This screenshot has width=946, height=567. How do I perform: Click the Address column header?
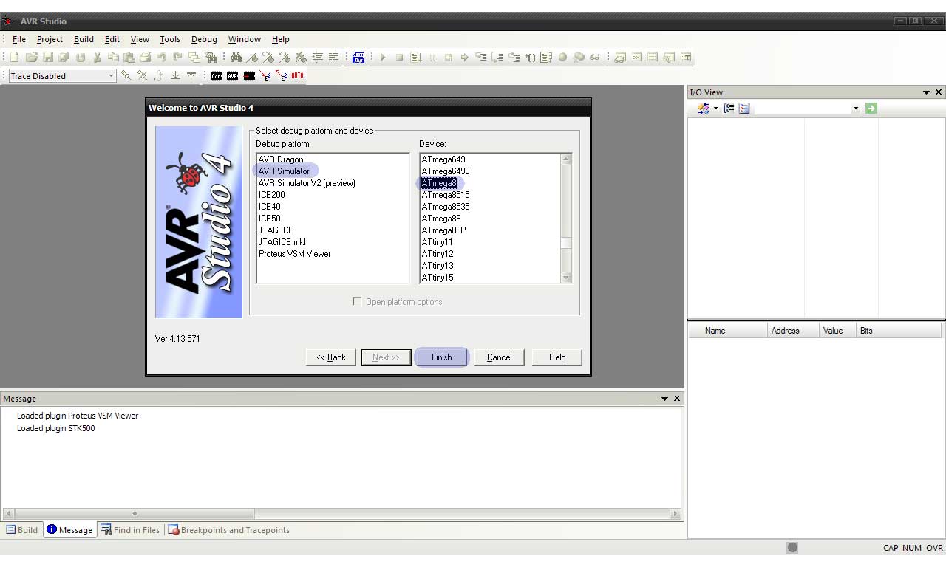[x=793, y=331]
